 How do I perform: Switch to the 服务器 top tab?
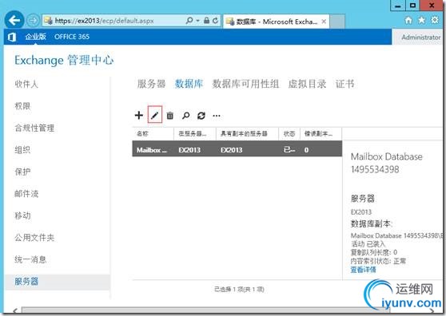click(151, 84)
